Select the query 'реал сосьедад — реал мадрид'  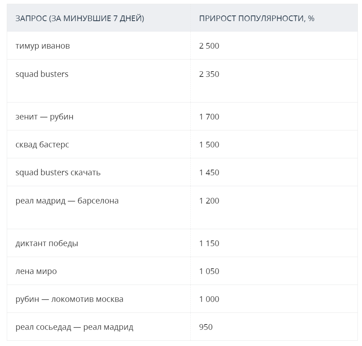tap(74, 327)
